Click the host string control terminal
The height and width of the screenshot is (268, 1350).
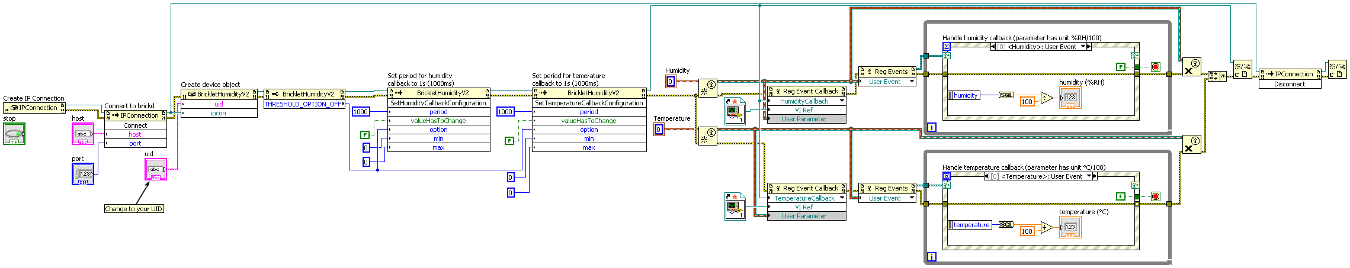click(x=83, y=134)
